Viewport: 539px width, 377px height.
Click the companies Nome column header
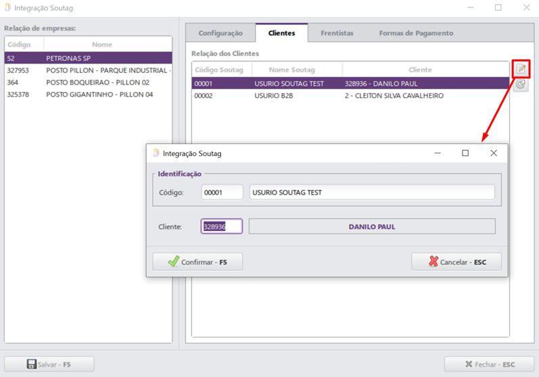pos(108,45)
